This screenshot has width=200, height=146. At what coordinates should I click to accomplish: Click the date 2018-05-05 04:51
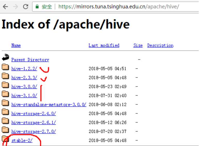(x=107, y=69)
